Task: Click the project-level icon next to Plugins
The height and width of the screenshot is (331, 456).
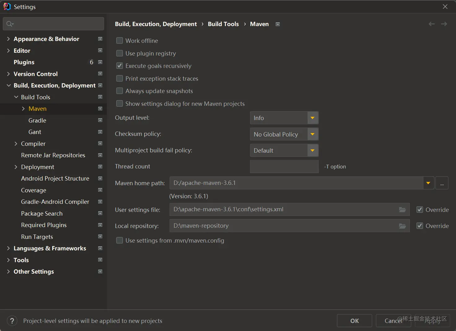Action: [100, 62]
